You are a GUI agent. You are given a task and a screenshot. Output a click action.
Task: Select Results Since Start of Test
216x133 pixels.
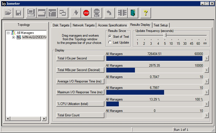click(x=110, y=37)
